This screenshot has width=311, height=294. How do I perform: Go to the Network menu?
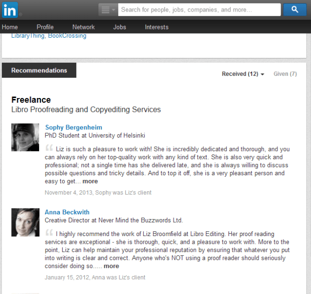coord(83,27)
